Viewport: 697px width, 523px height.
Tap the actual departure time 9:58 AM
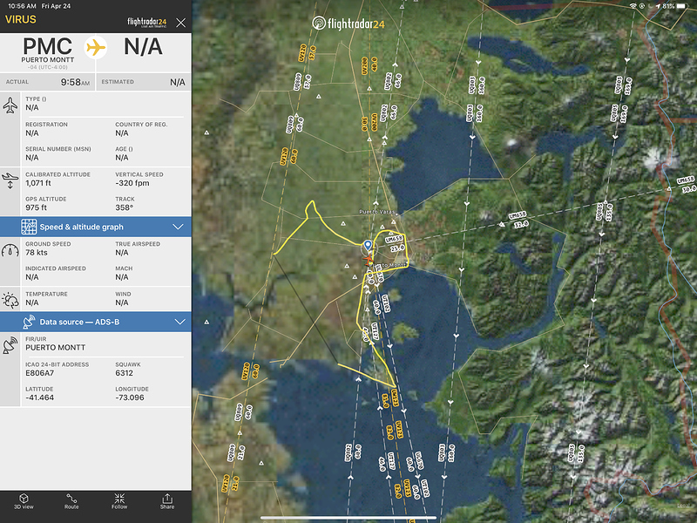(x=75, y=82)
